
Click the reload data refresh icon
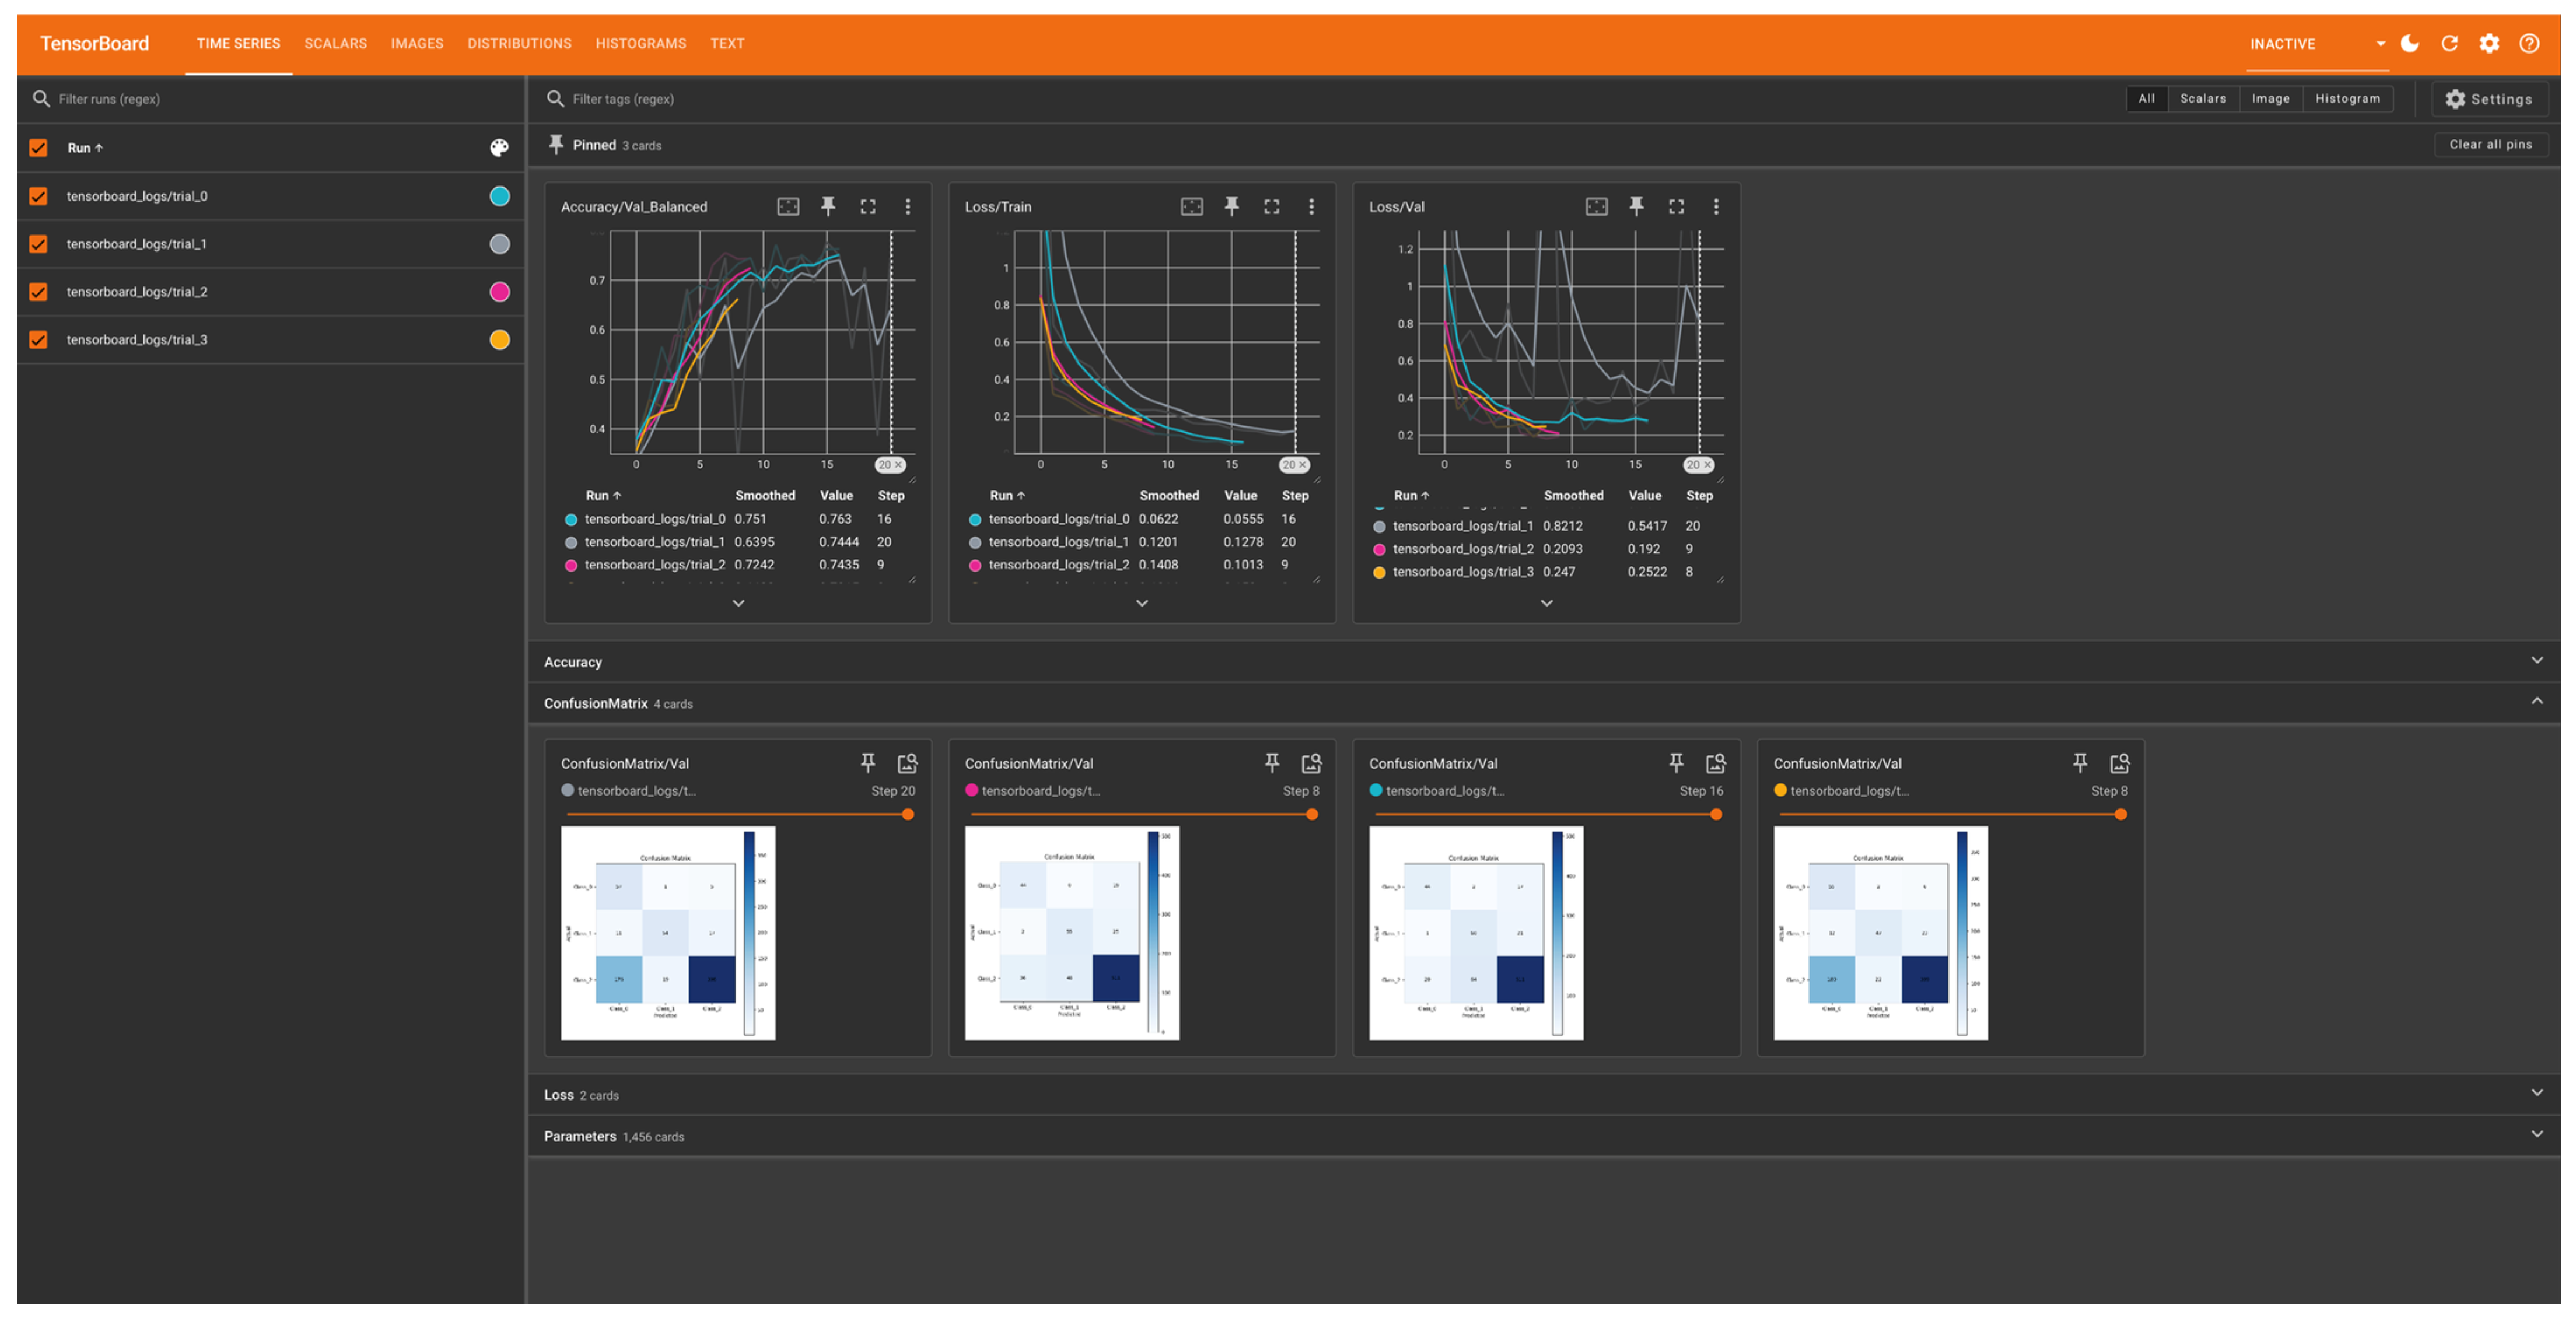[x=2449, y=43]
